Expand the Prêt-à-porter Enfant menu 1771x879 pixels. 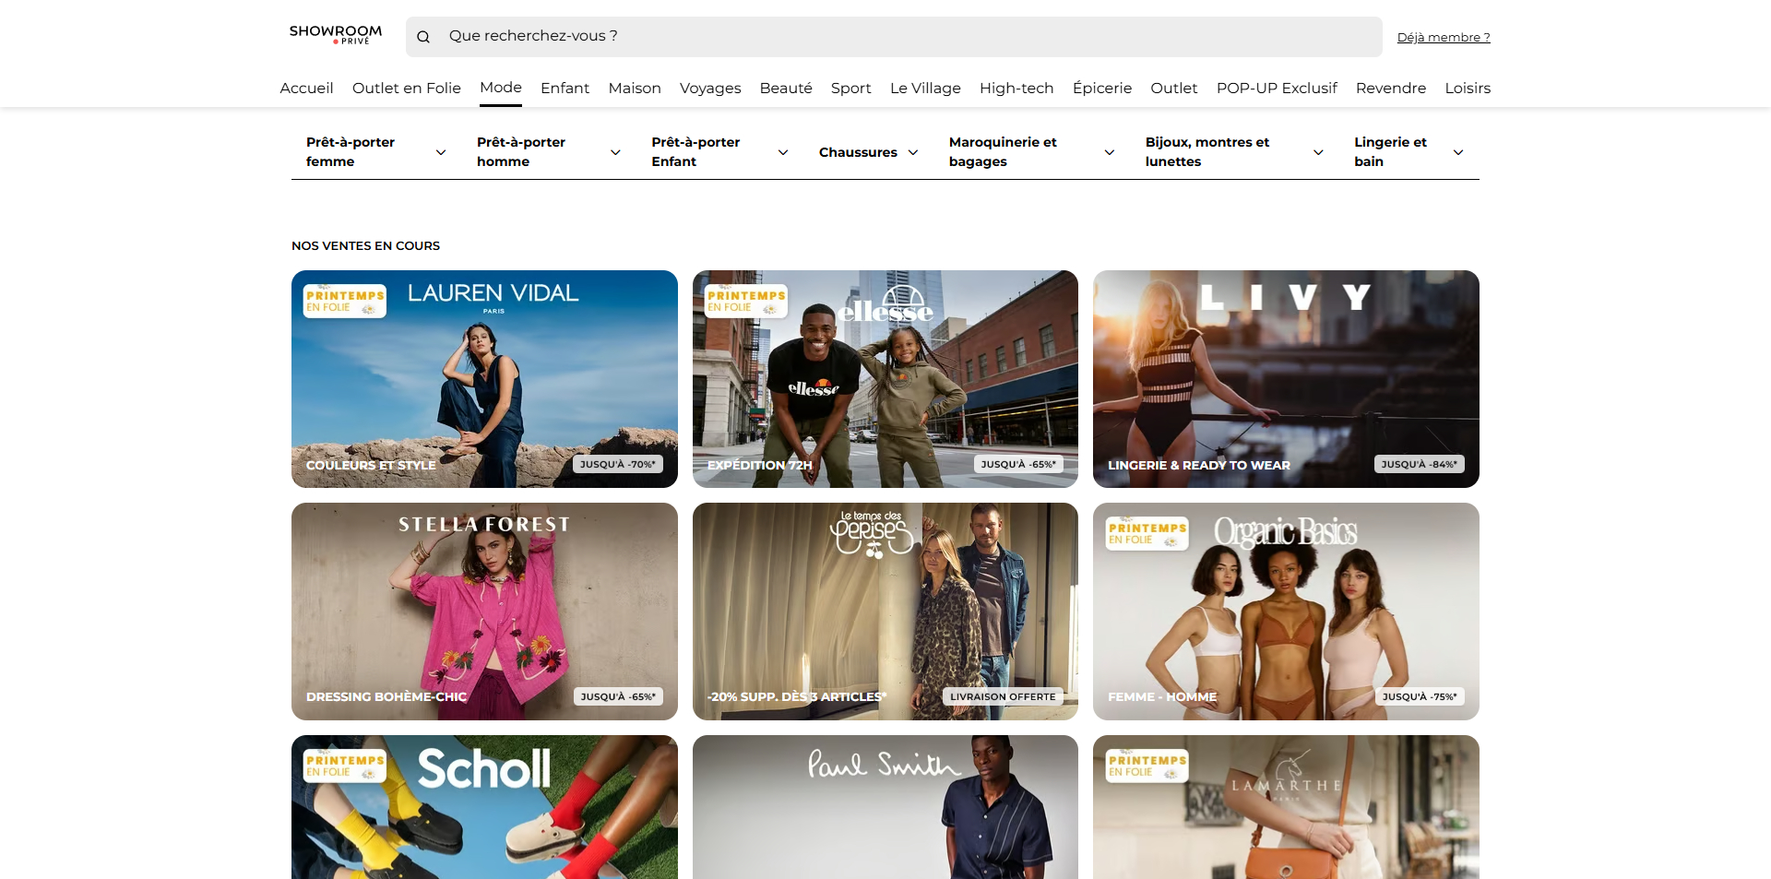click(x=720, y=152)
